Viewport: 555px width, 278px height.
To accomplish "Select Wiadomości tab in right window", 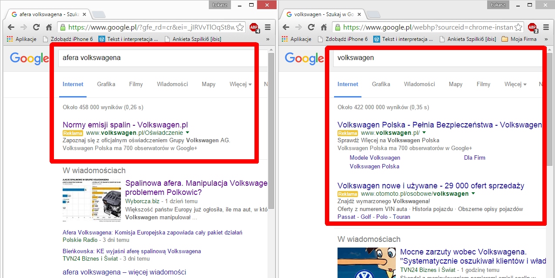I will pyautogui.click(x=419, y=84).
